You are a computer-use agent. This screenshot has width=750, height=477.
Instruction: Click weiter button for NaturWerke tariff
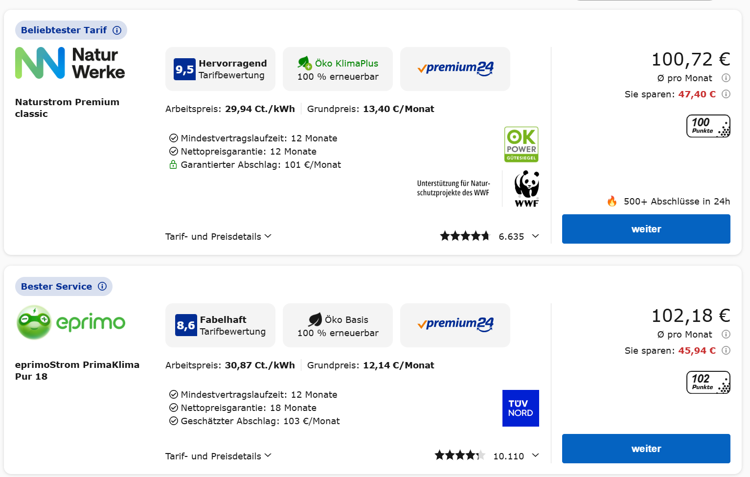[646, 229]
